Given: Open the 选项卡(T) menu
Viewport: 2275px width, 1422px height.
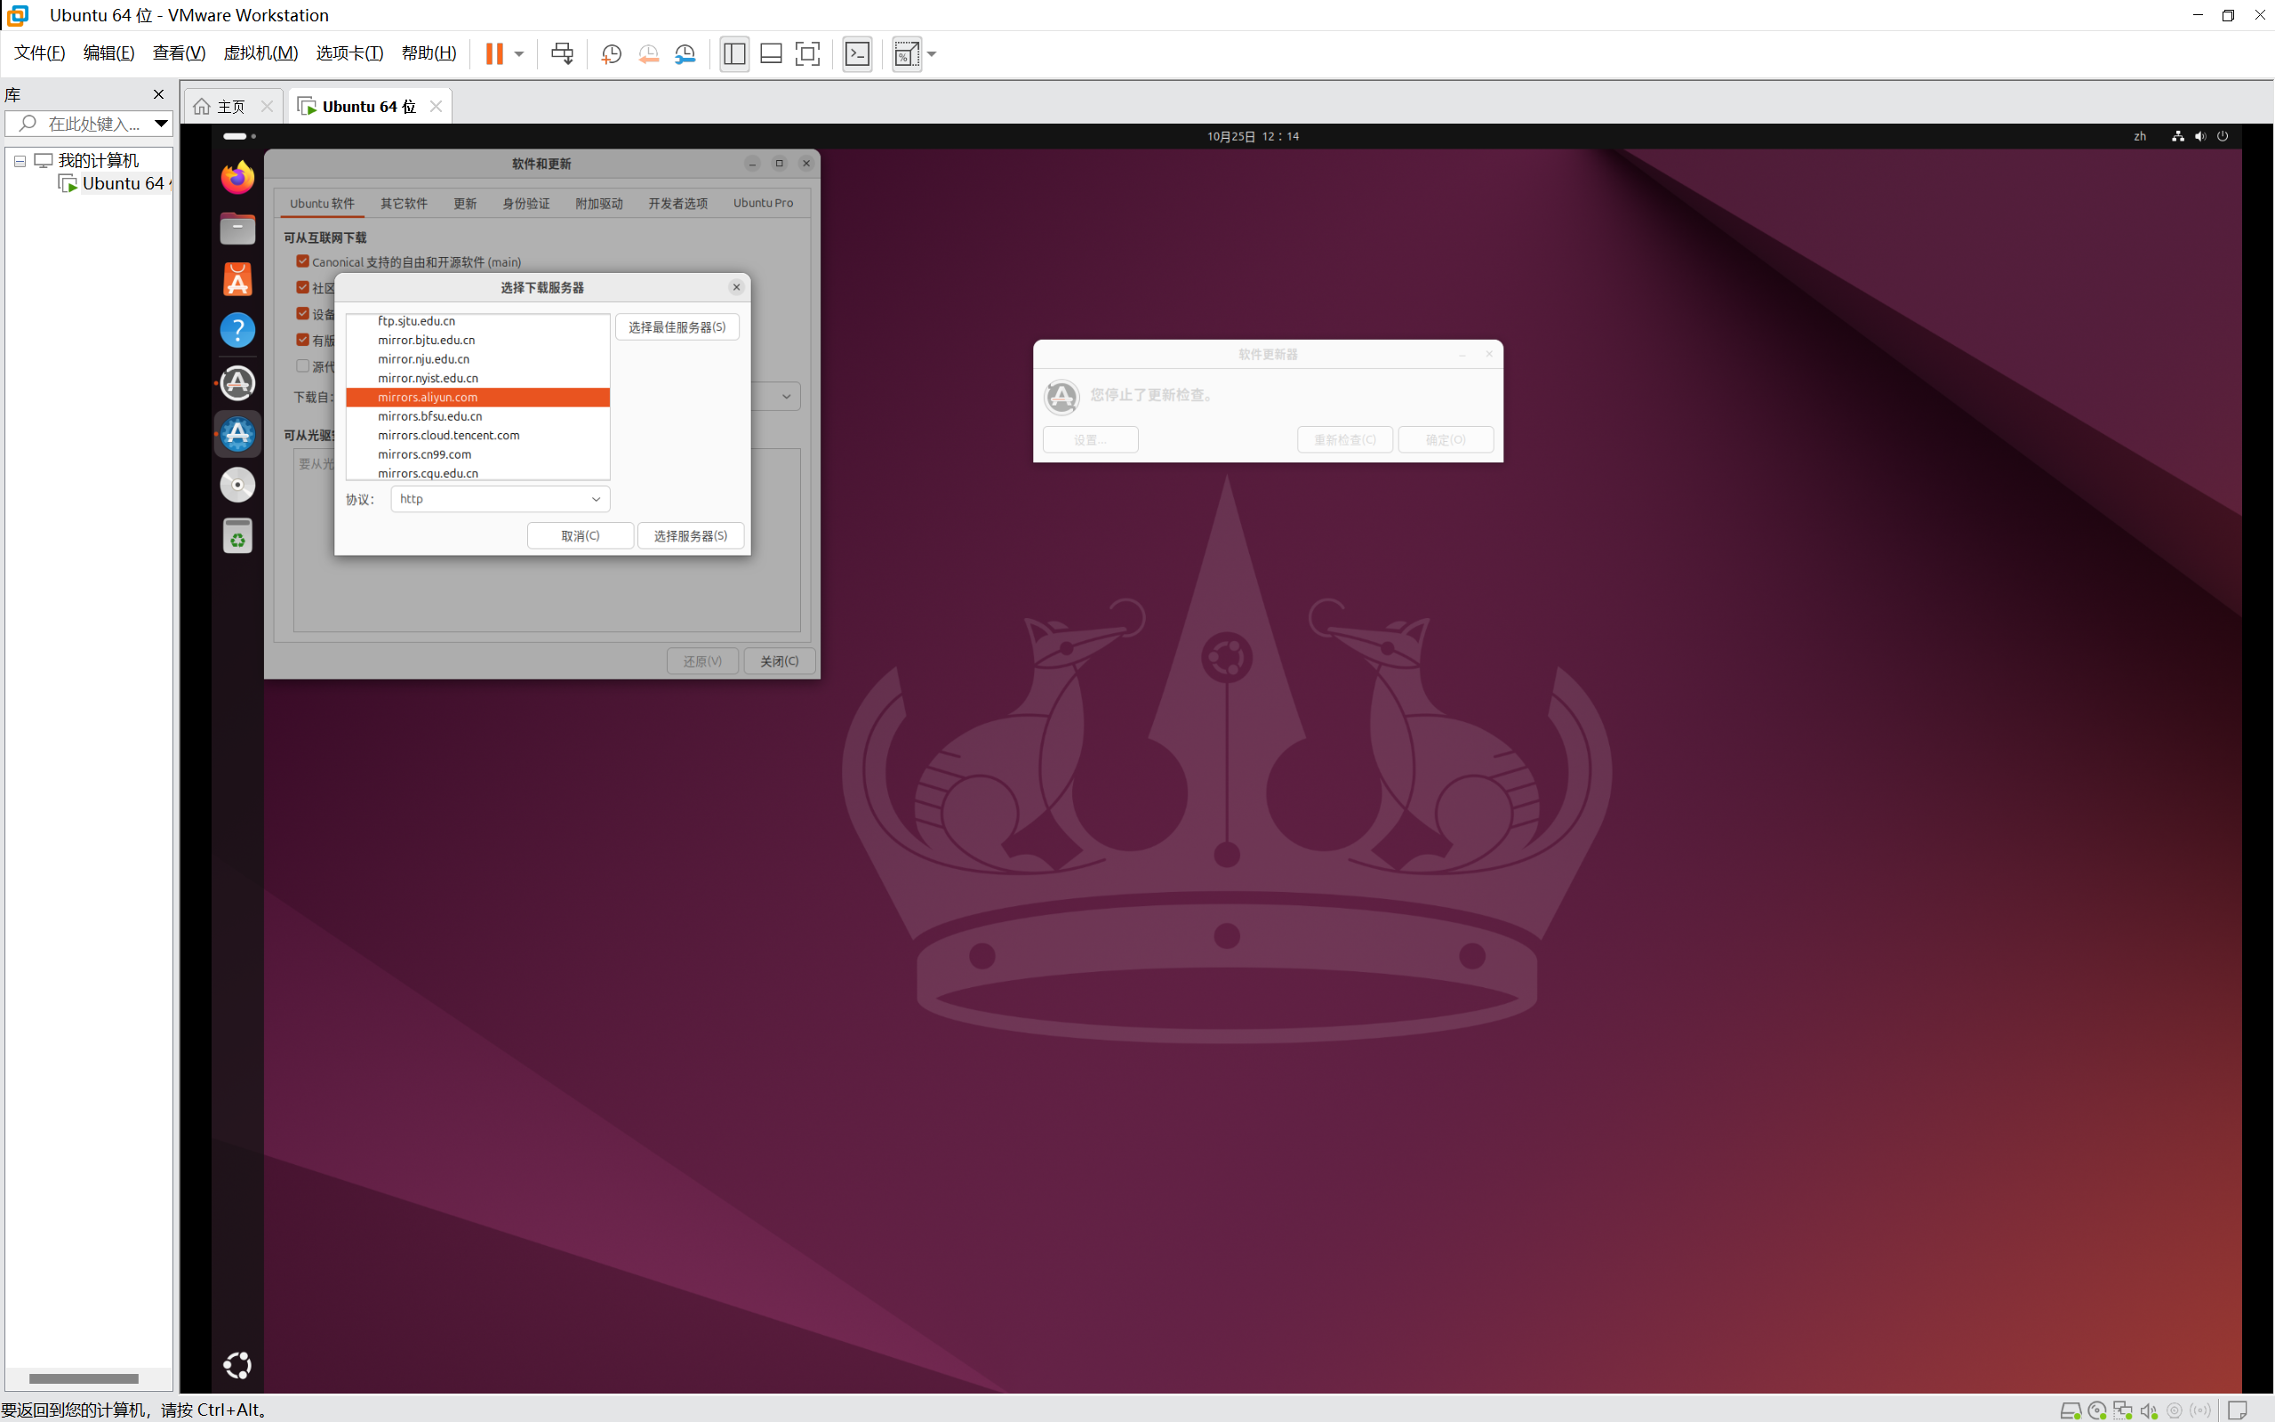Looking at the screenshot, I should (x=349, y=52).
